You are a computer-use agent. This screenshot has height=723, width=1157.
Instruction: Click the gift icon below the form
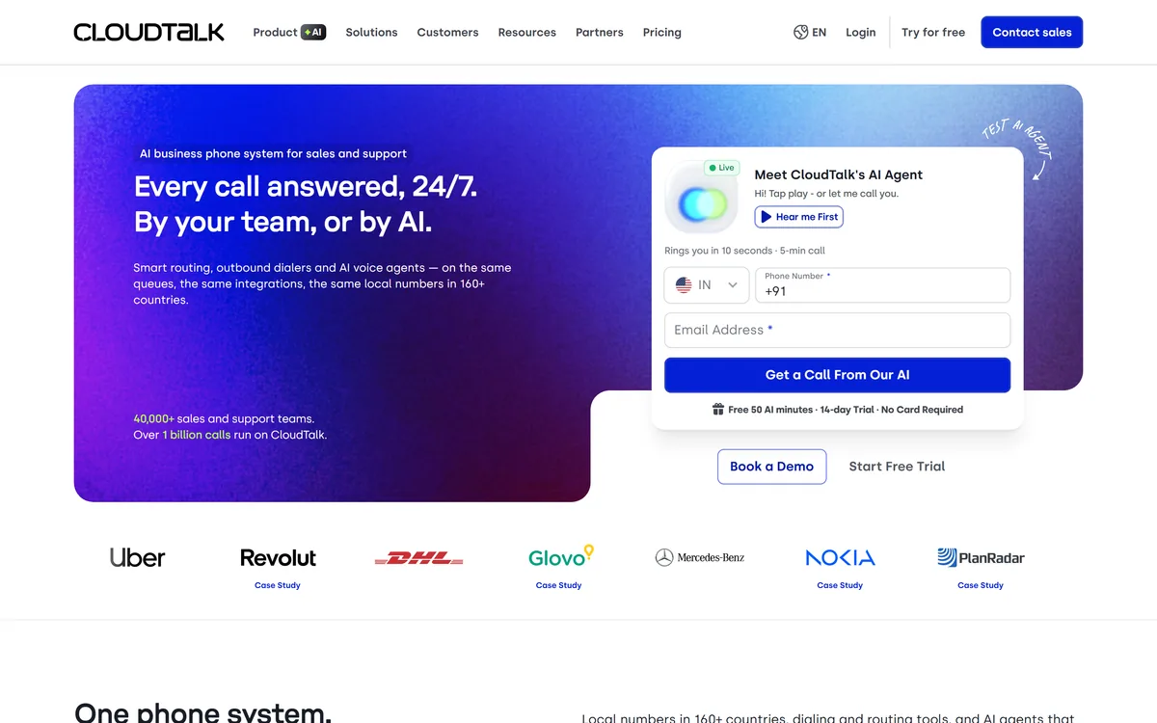pos(717,410)
